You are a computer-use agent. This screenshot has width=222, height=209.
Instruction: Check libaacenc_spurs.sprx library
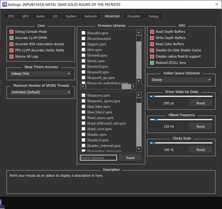(x=83, y=101)
